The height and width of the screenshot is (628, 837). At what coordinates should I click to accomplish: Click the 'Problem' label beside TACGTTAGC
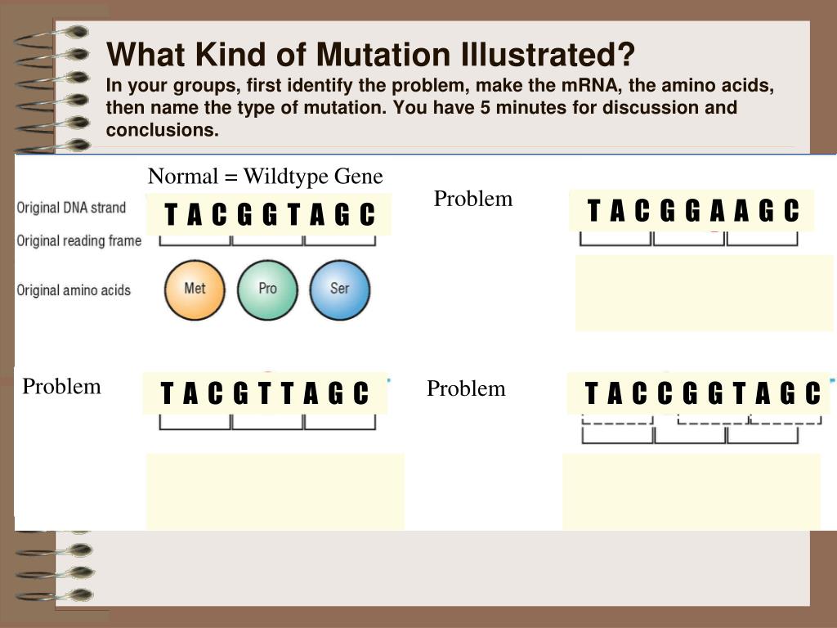[61, 387]
